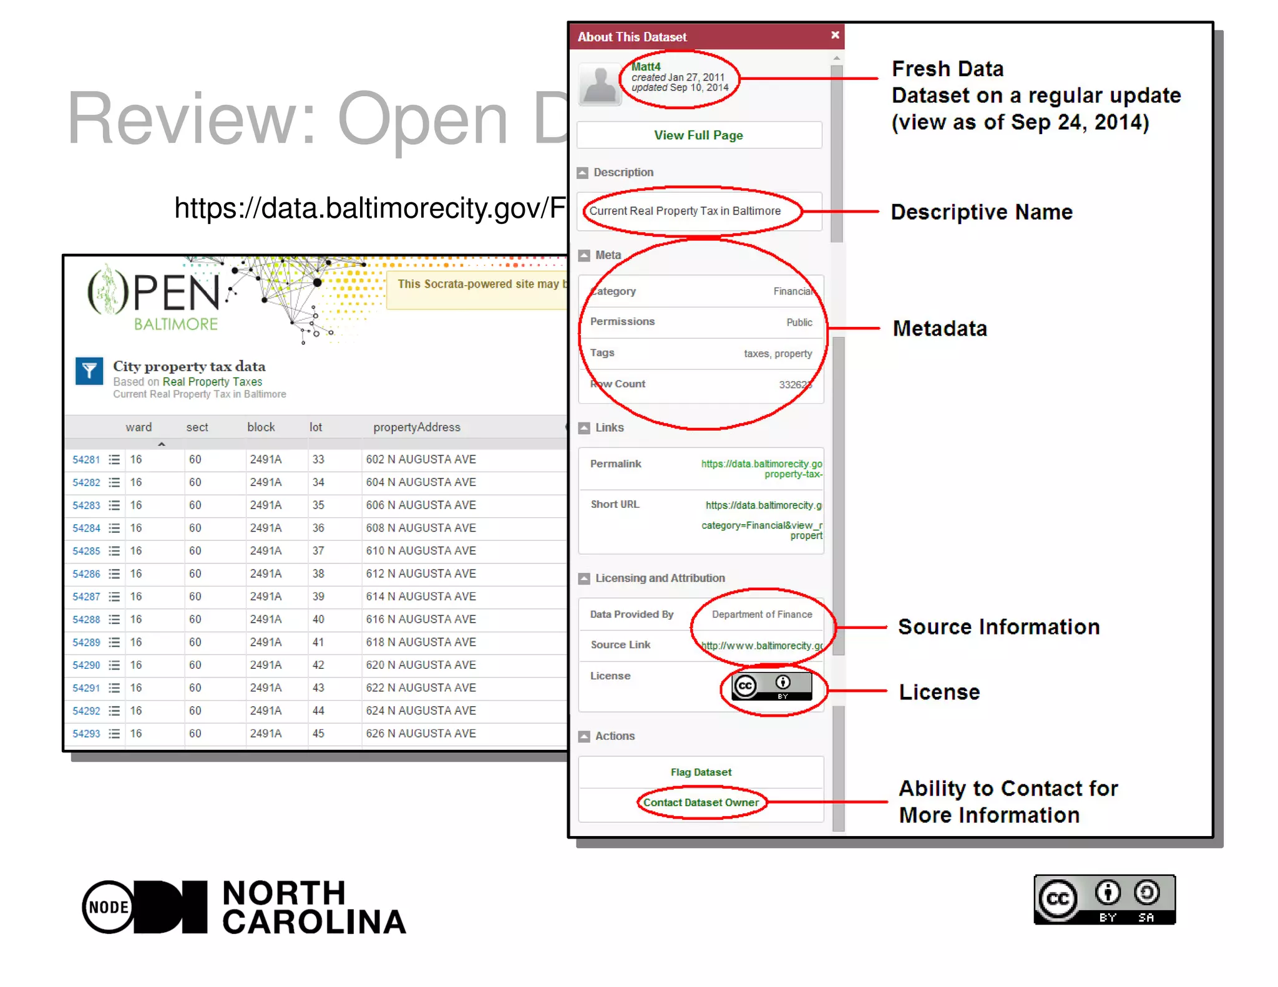Open row menu icon for row 54293

tap(114, 734)
